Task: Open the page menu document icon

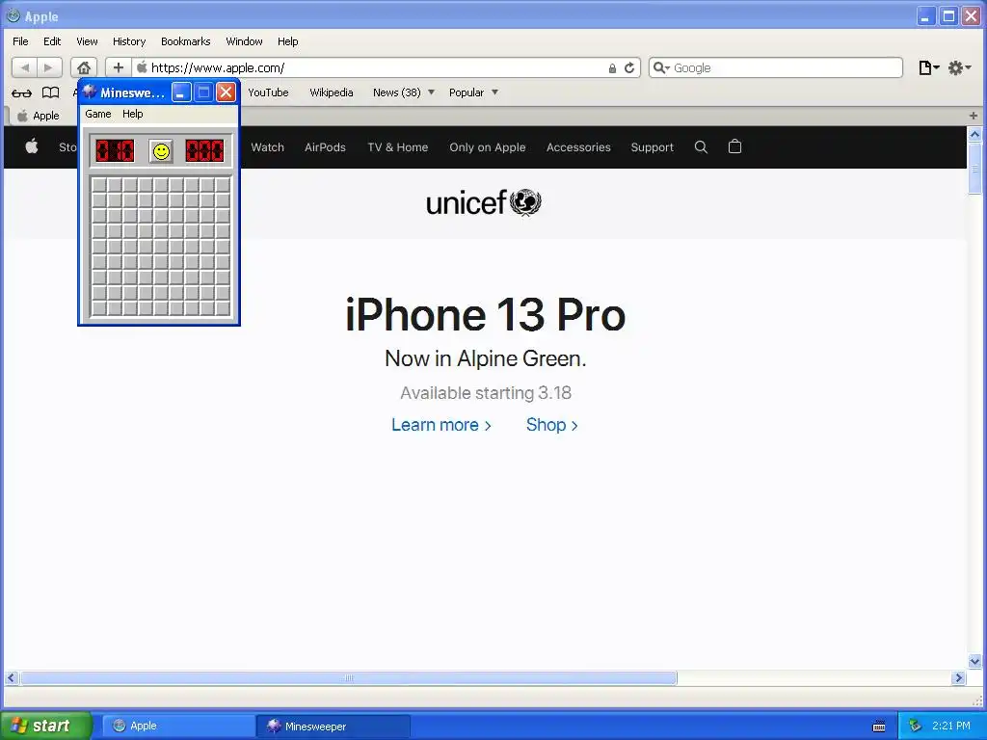Action: 928,67
